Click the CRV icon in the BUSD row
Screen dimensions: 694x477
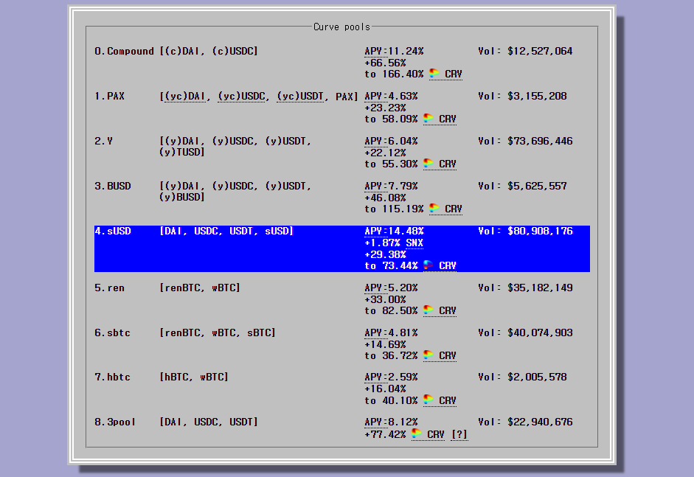(434, 208)
